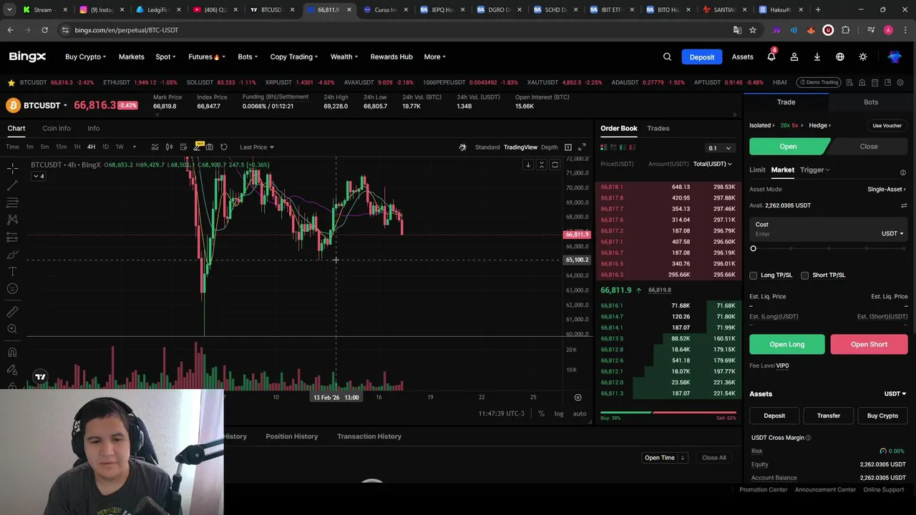Select the Limit order tab
The width and height of the screenshot is (916, 515).
coord(757,170)
